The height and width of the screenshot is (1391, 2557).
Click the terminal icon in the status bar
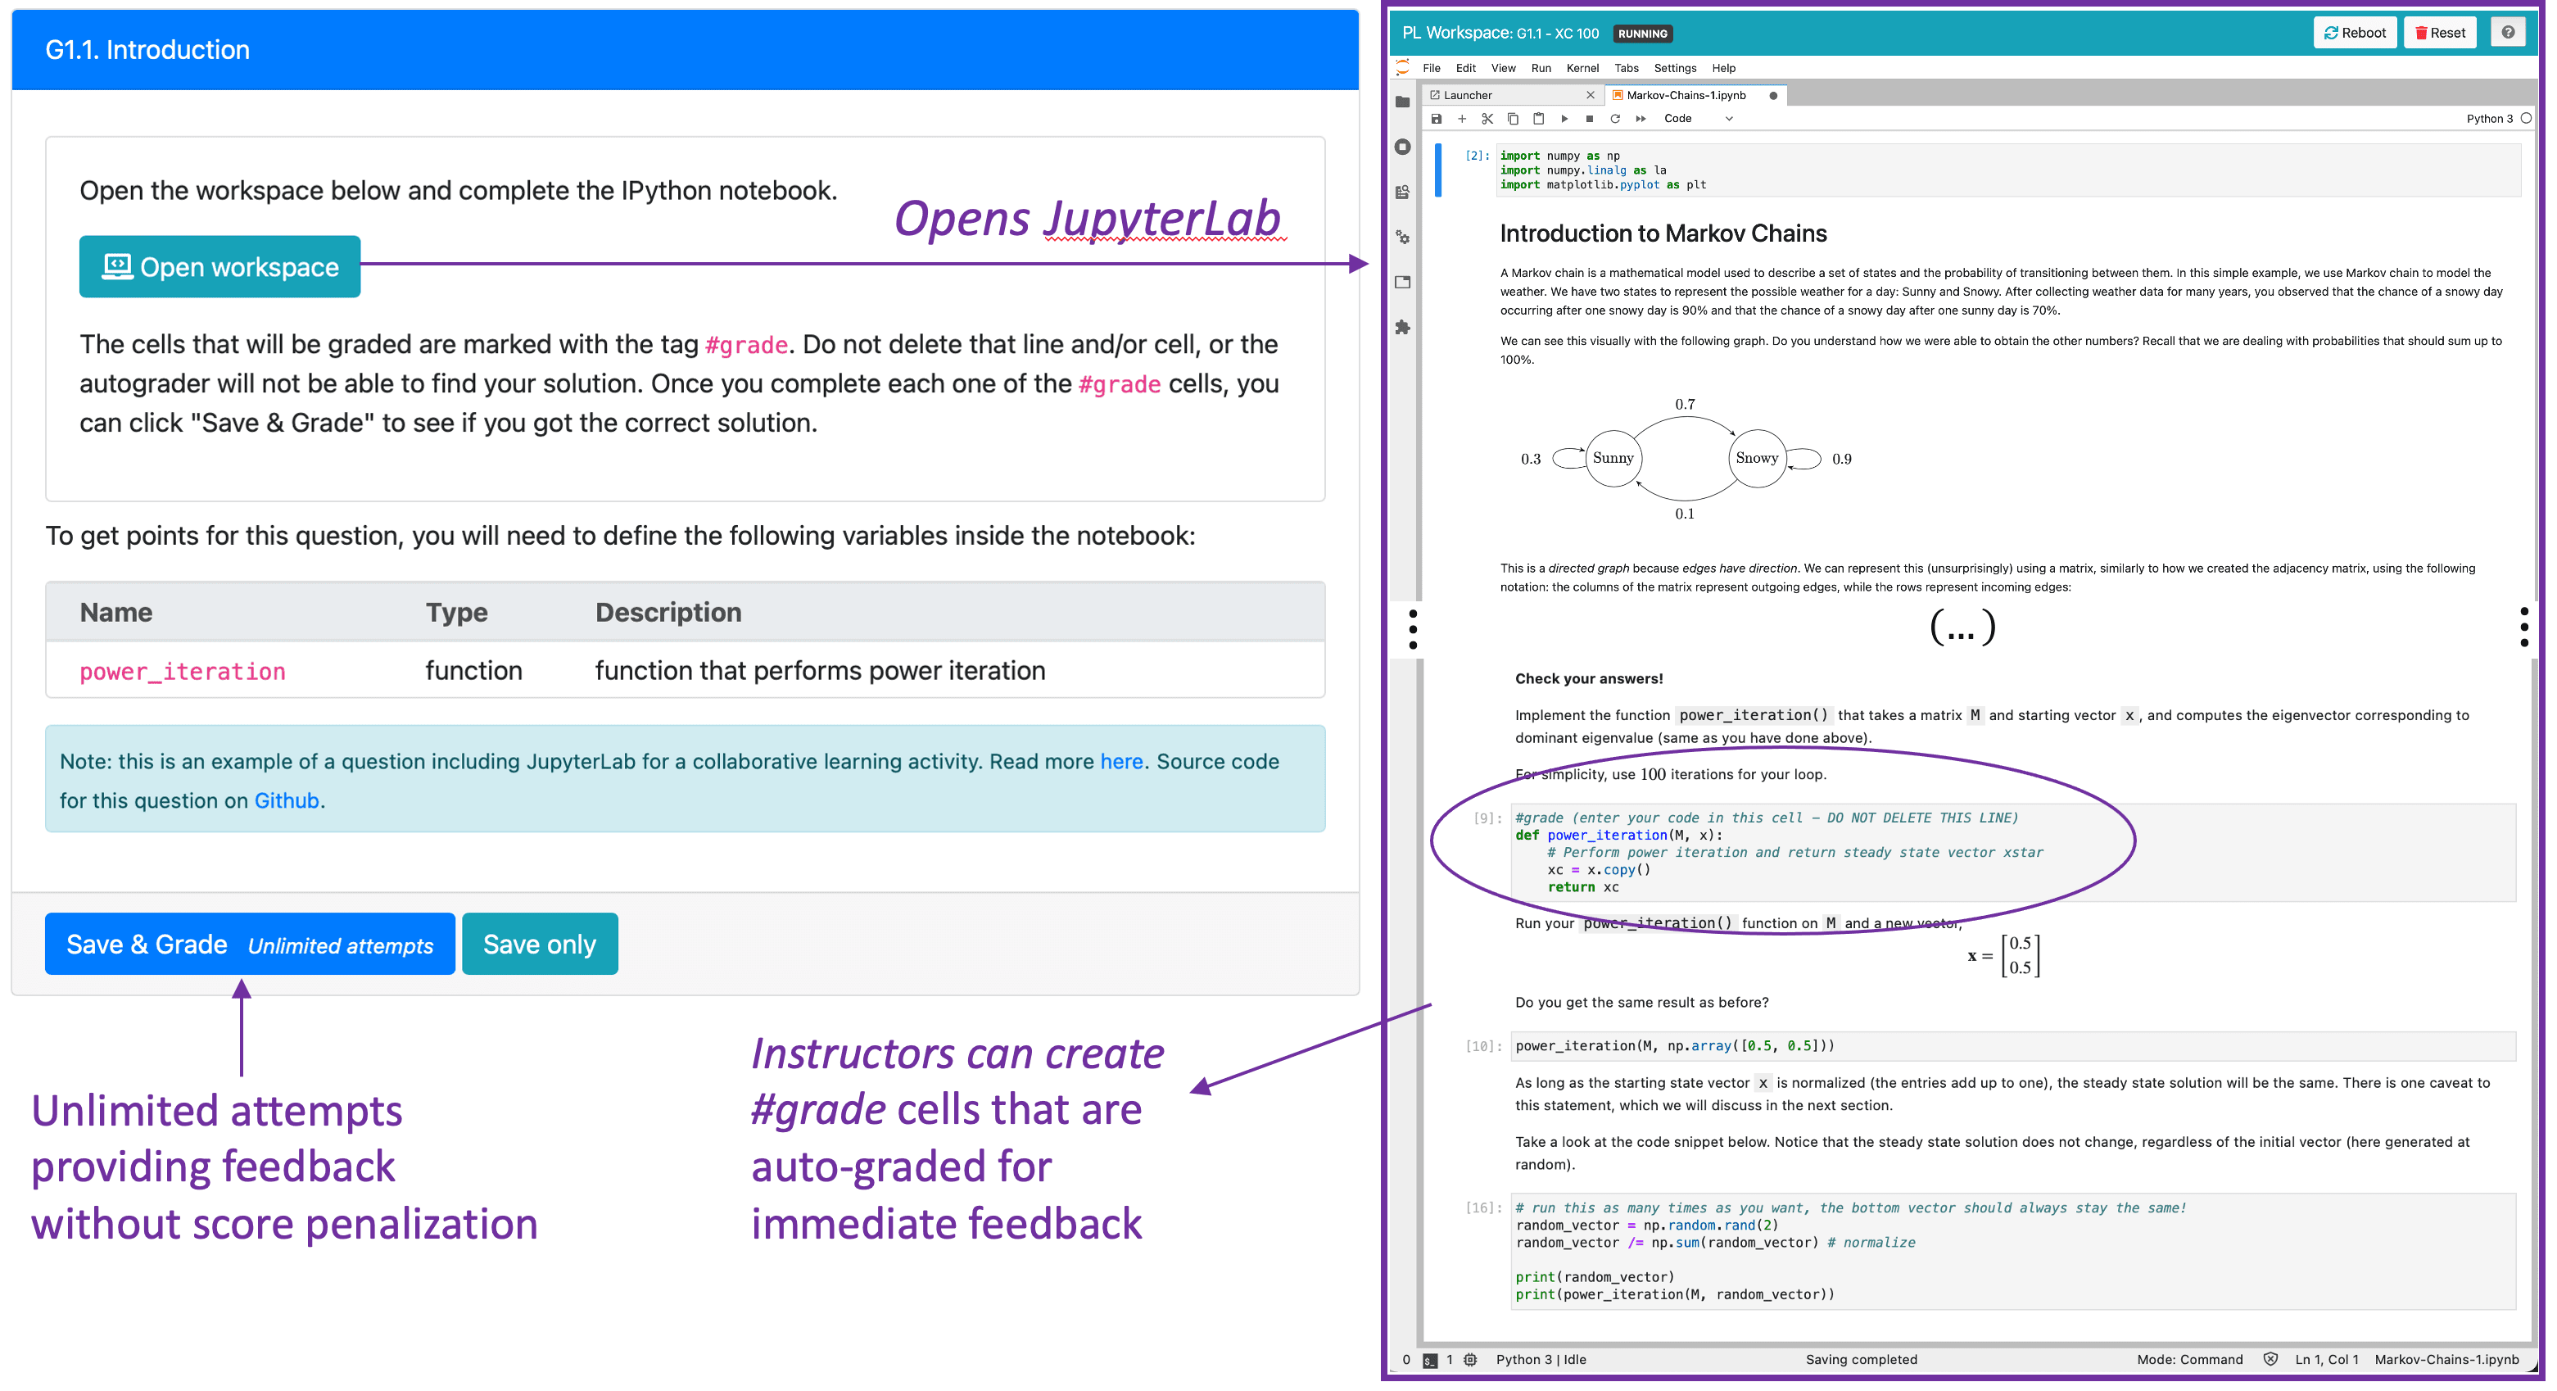coord(1429,1360)
